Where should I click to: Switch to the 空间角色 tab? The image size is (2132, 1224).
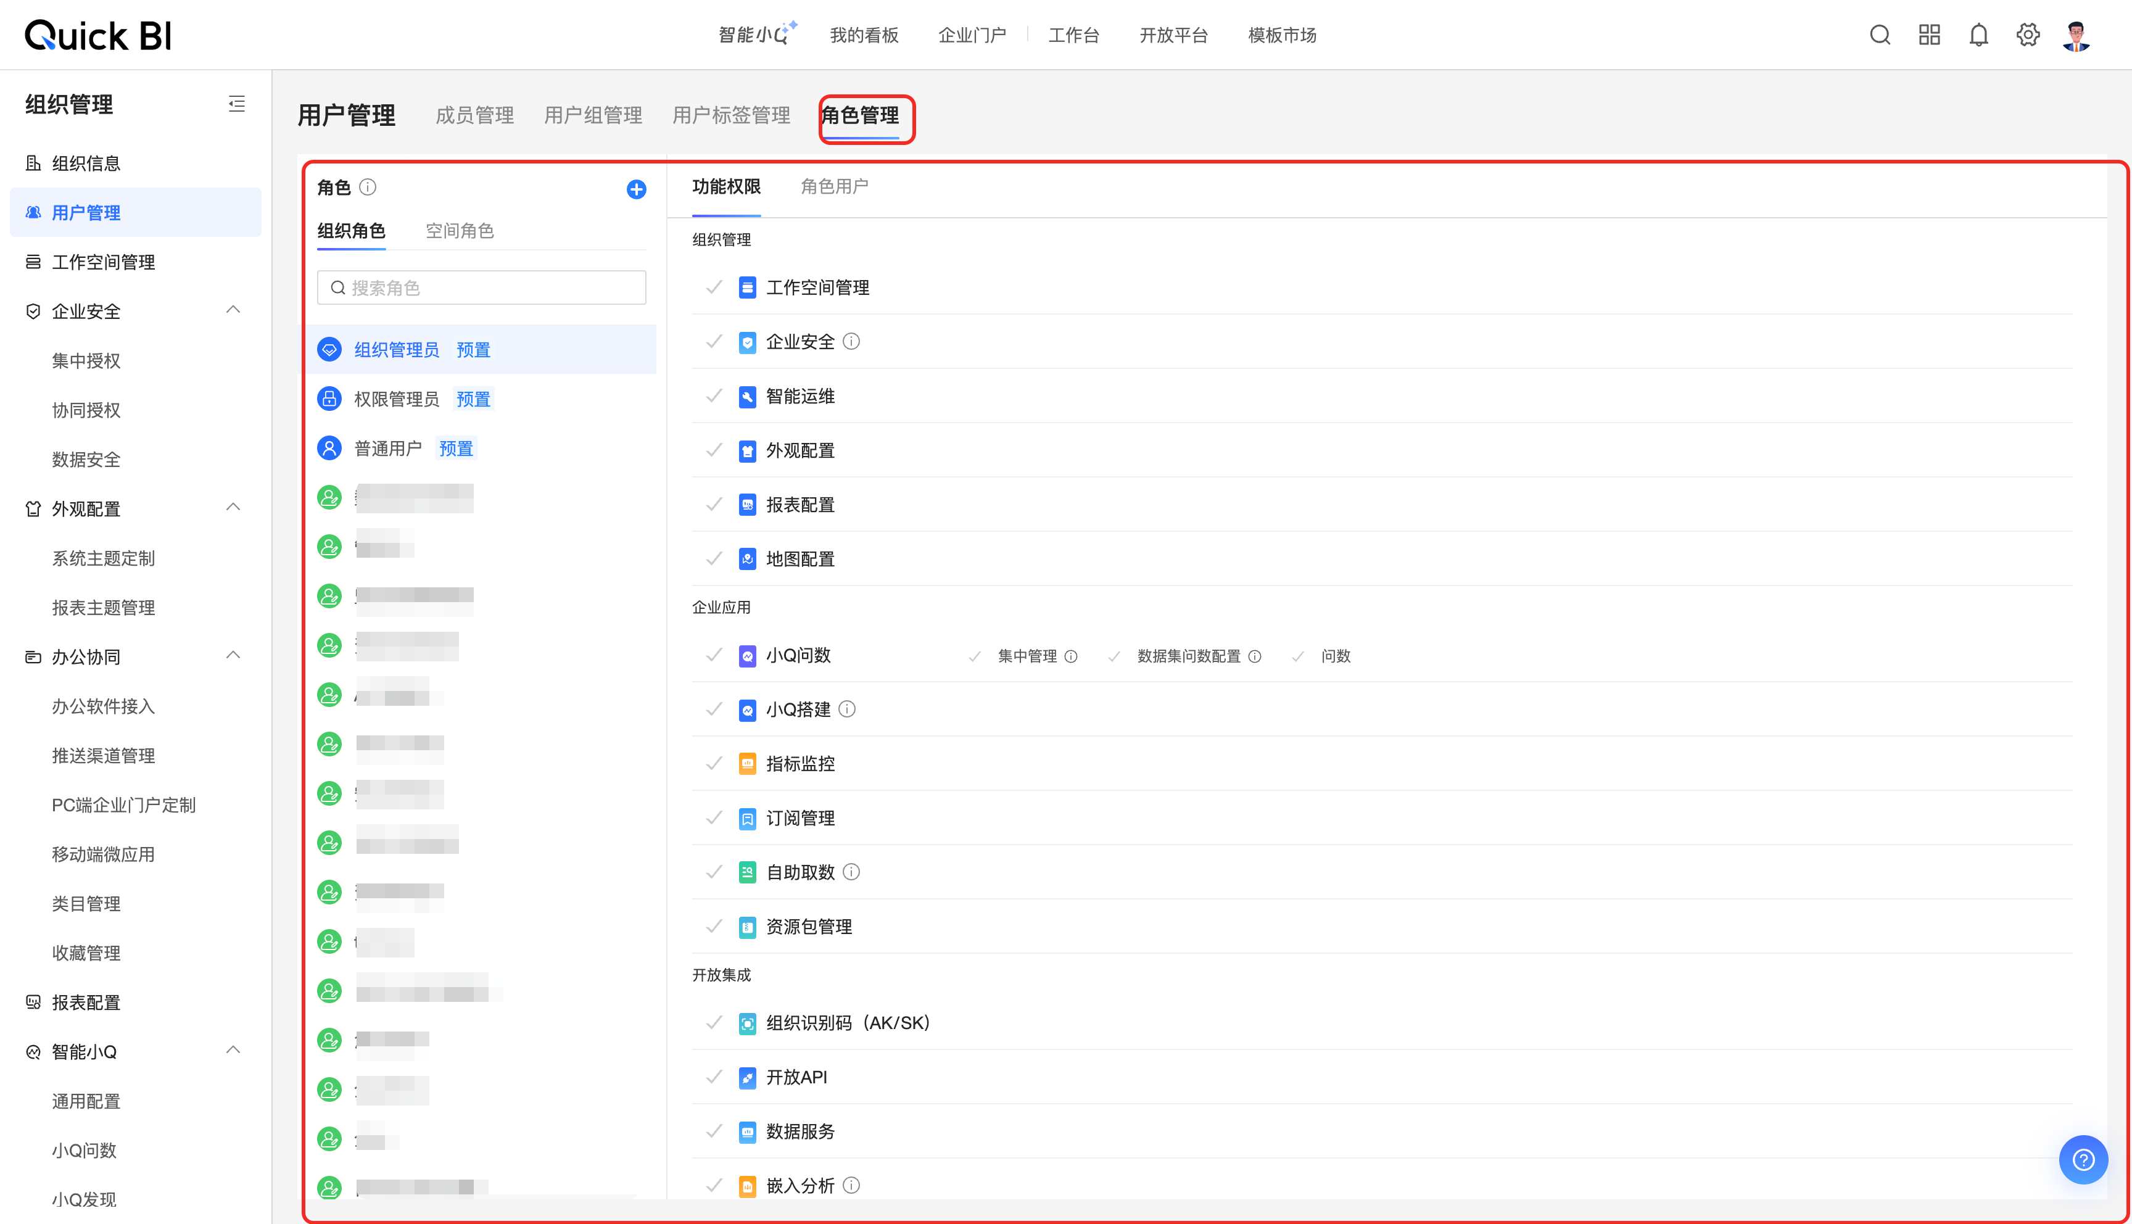coord(459,230)
